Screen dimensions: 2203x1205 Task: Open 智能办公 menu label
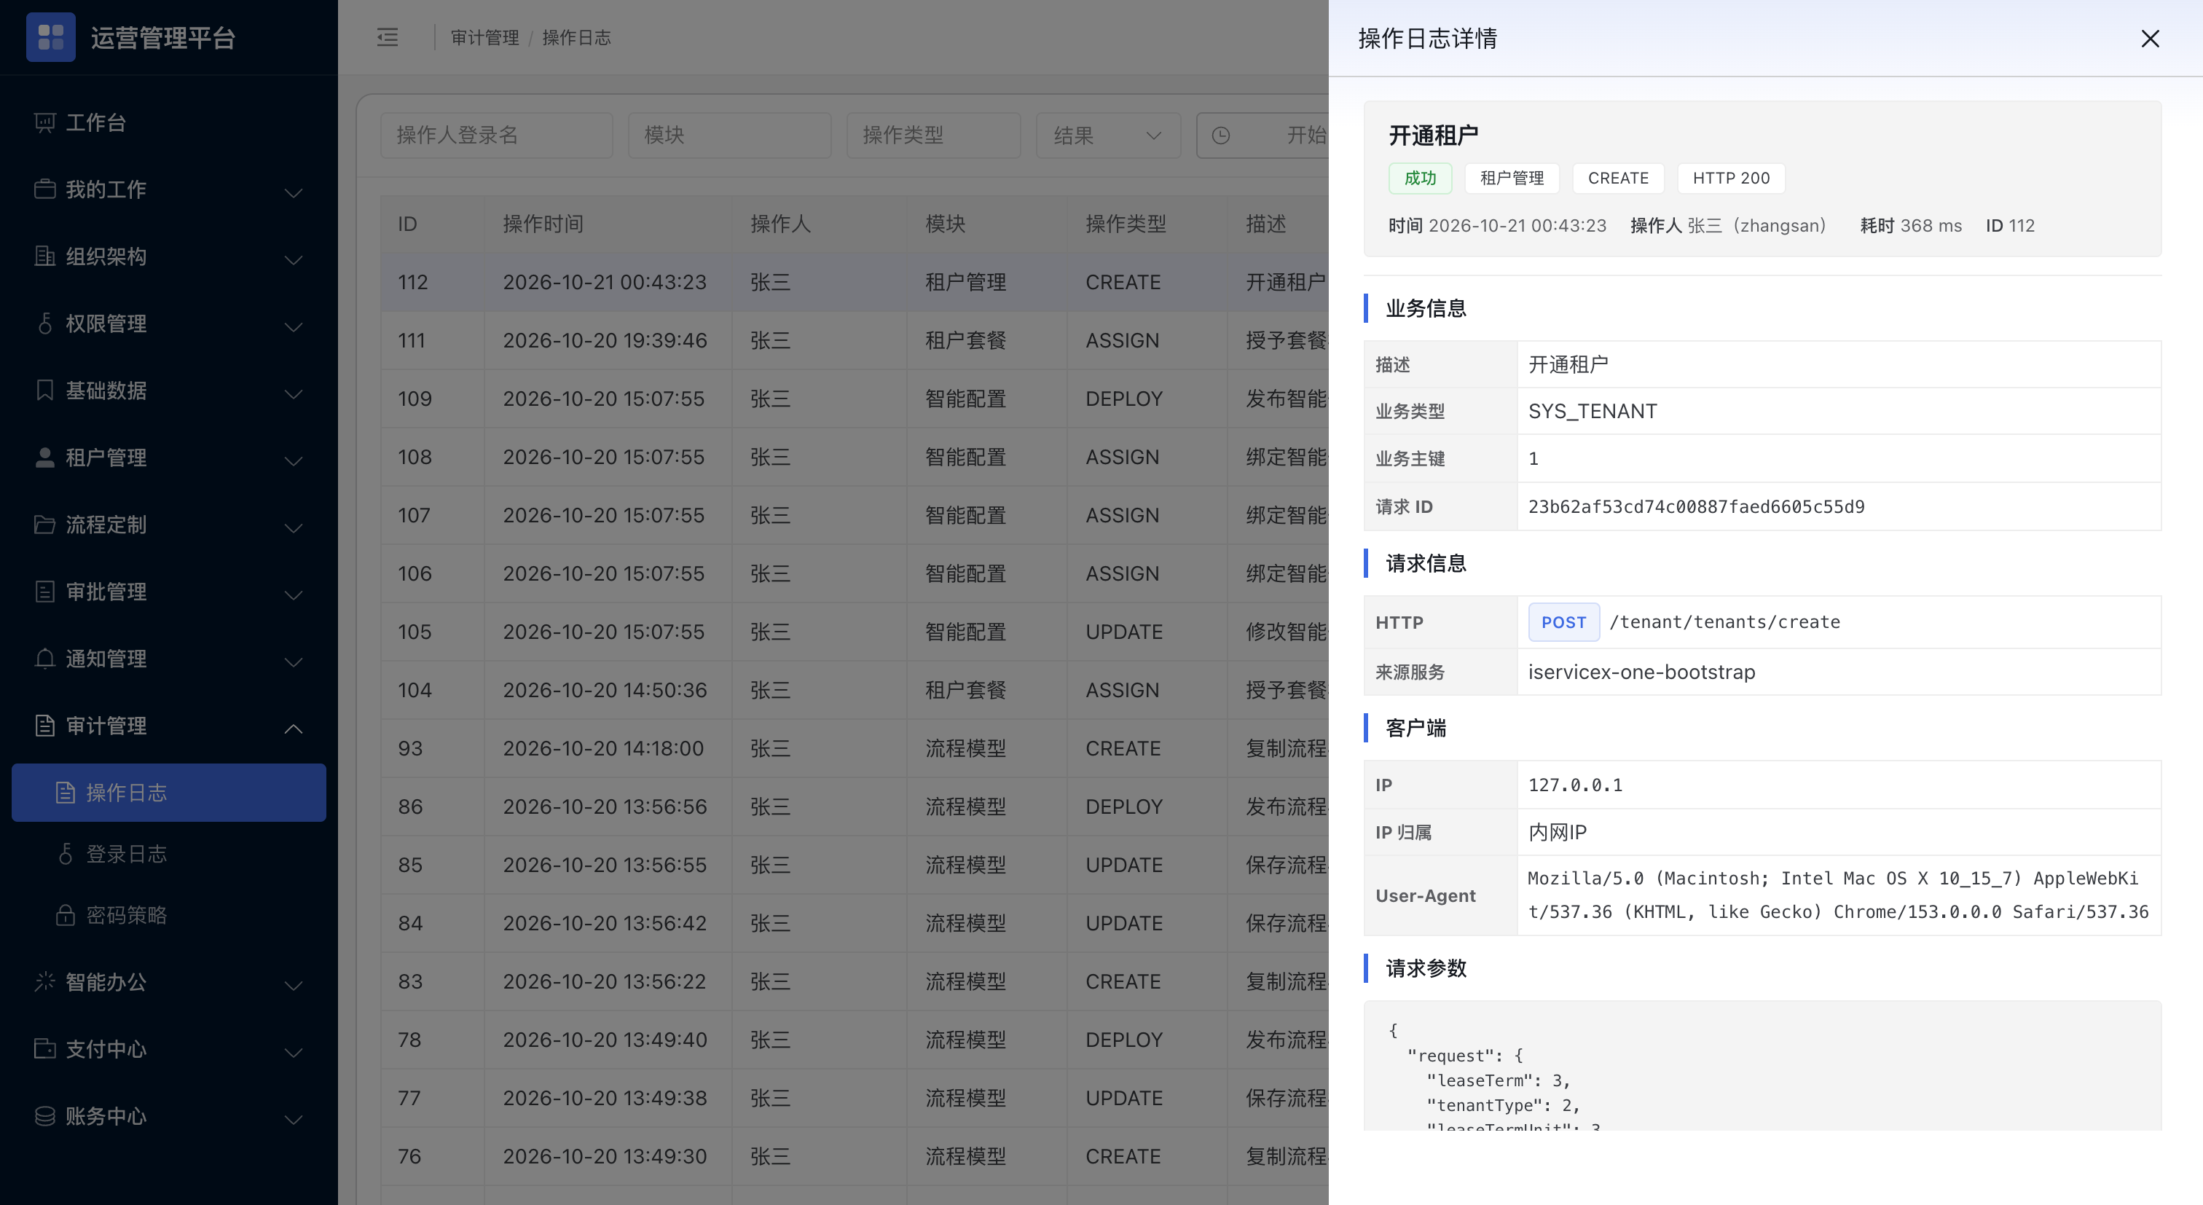point(106,982)
